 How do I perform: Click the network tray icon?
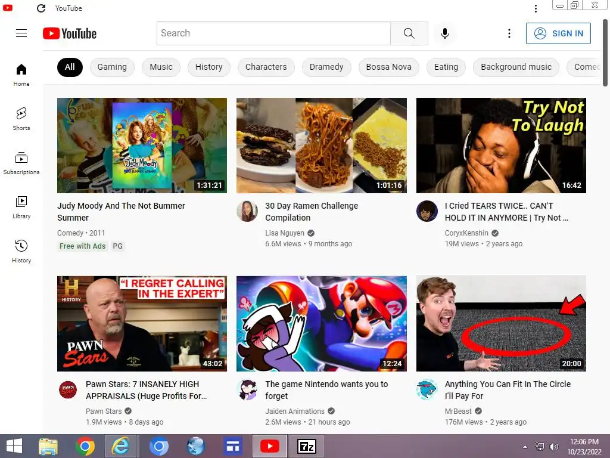540,447
